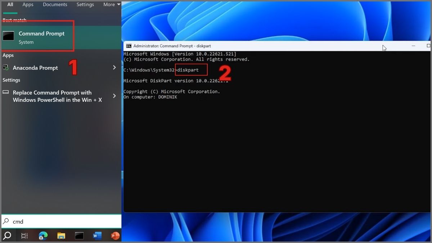Launch Microsoft Edge from taskbar
The image size is (432, 243).
point(43,236)
